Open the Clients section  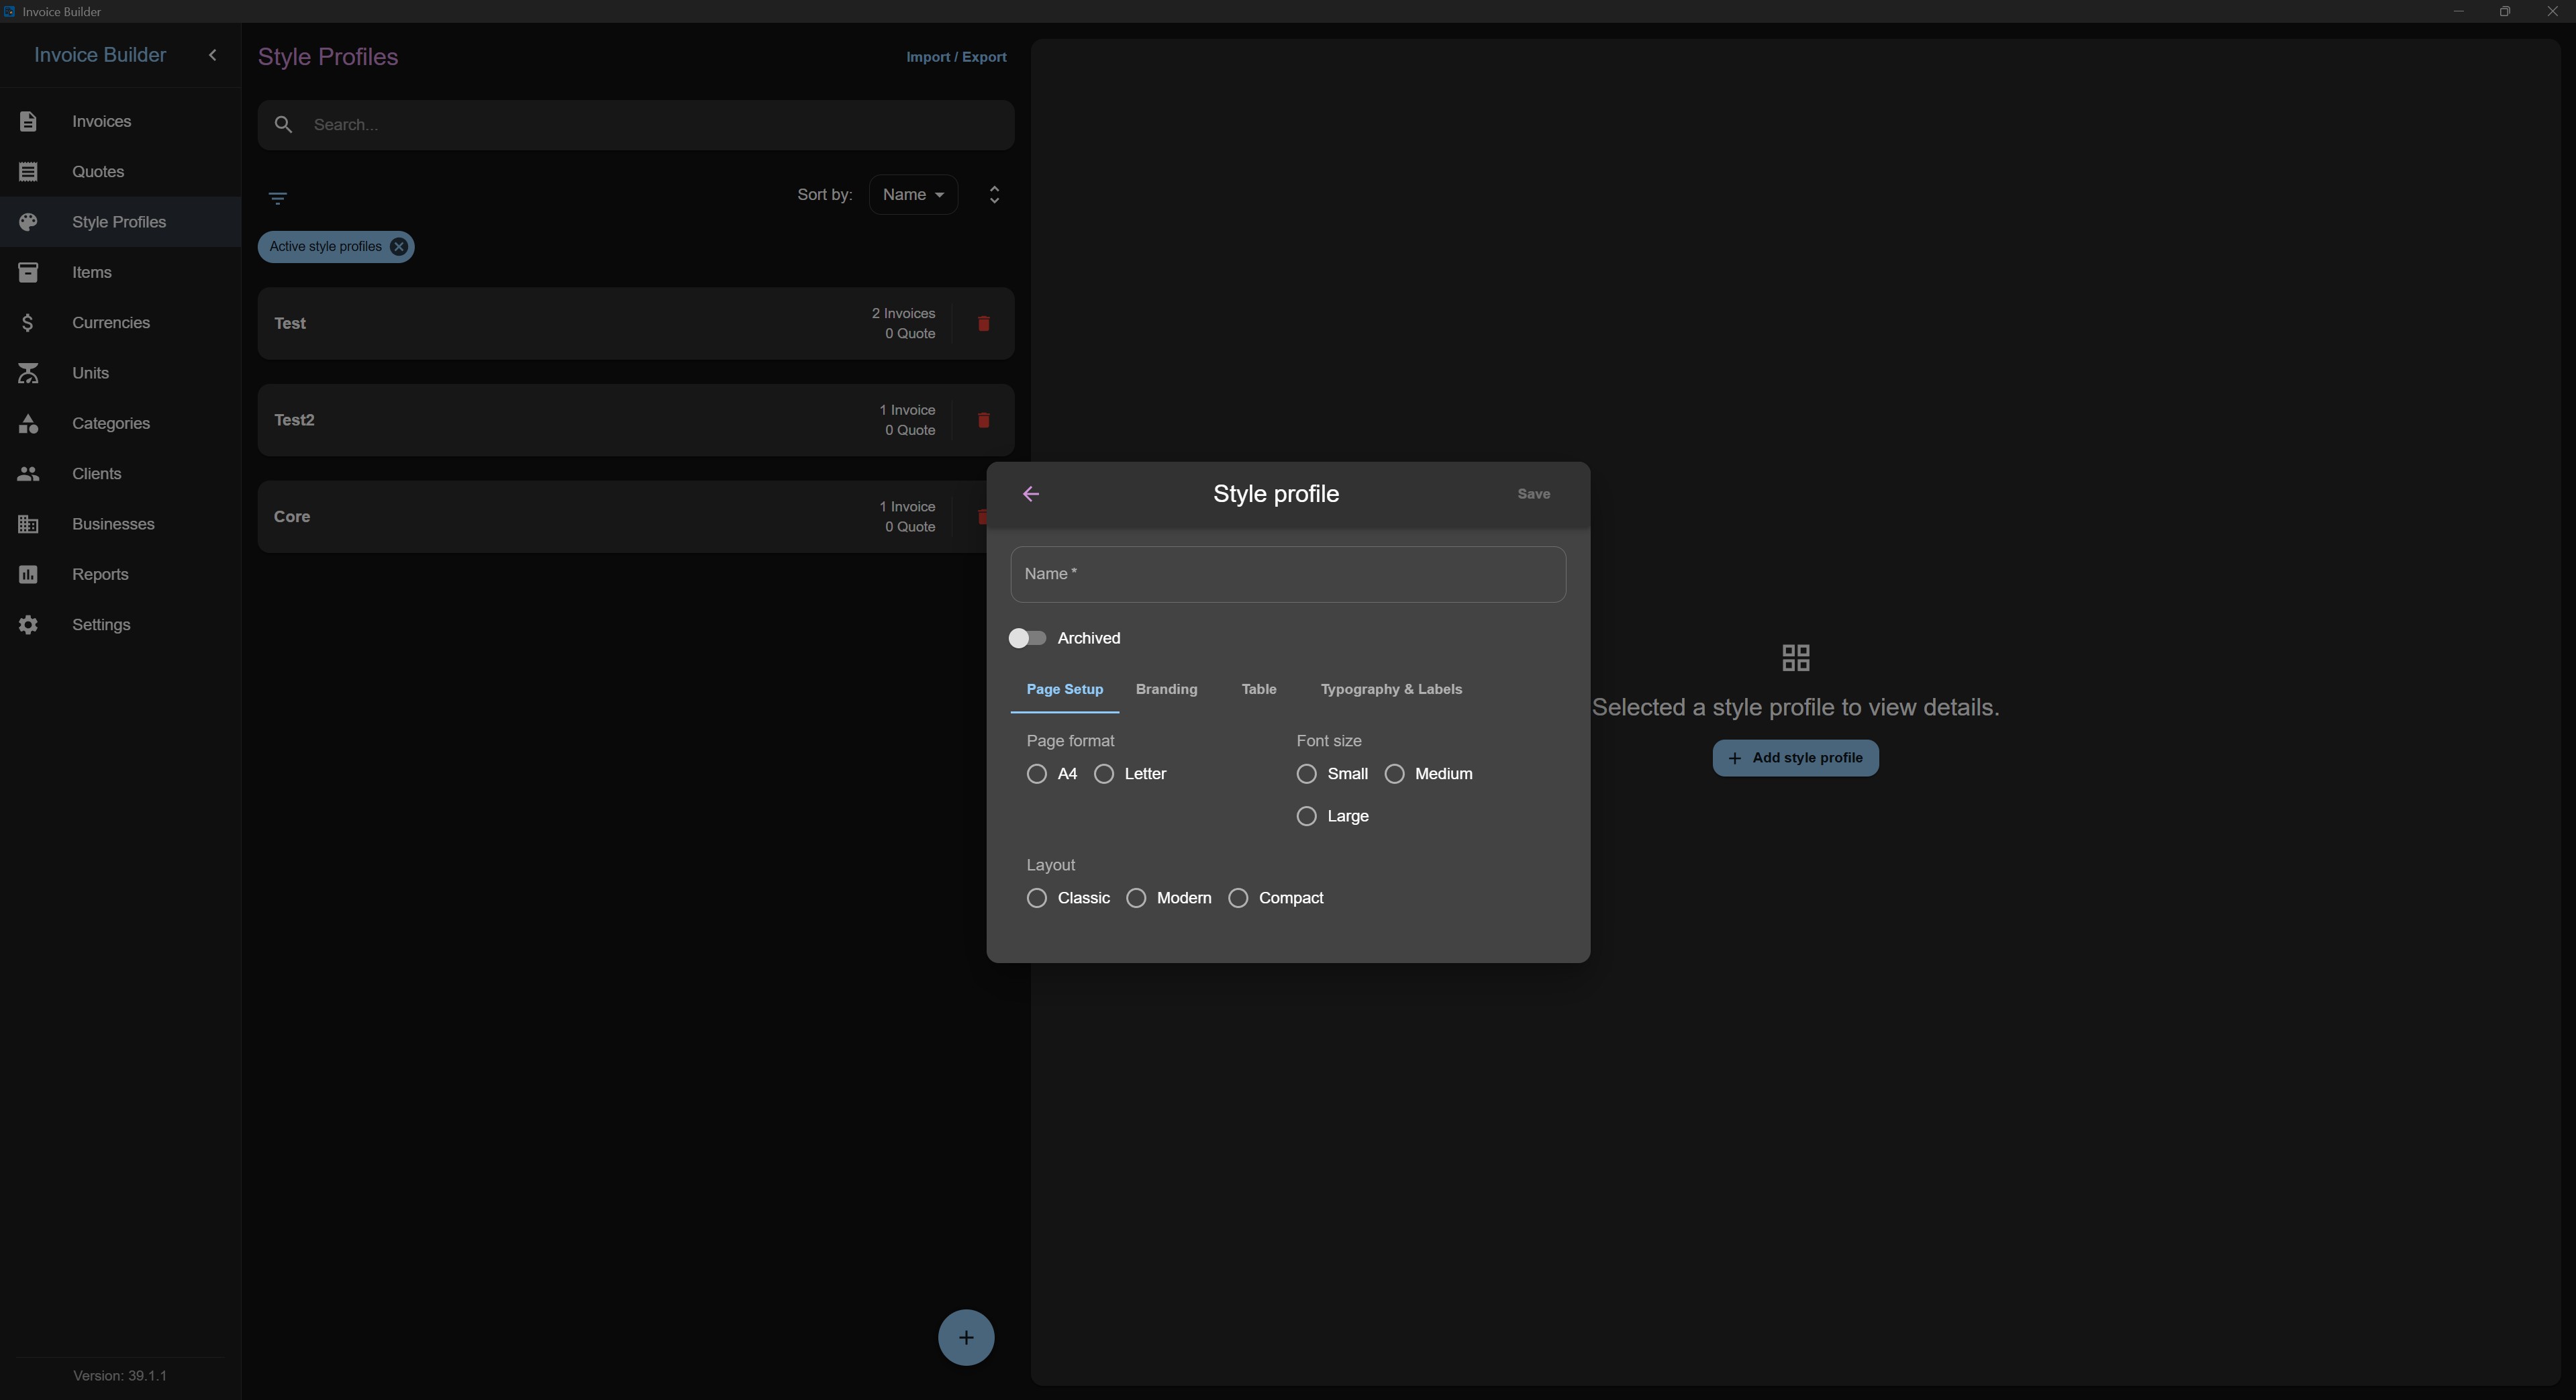pos(120,474)
